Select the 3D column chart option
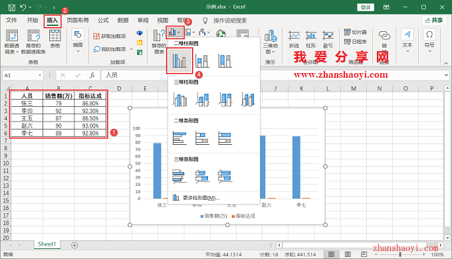 point(248,100)
